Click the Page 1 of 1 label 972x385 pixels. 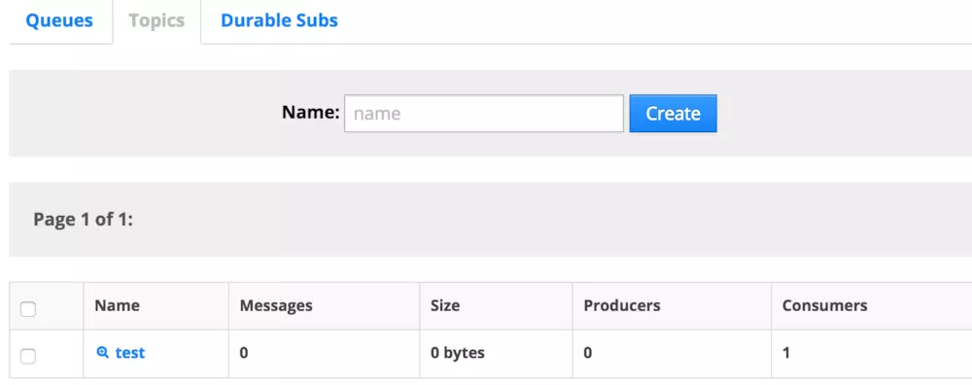coord(83,220)
